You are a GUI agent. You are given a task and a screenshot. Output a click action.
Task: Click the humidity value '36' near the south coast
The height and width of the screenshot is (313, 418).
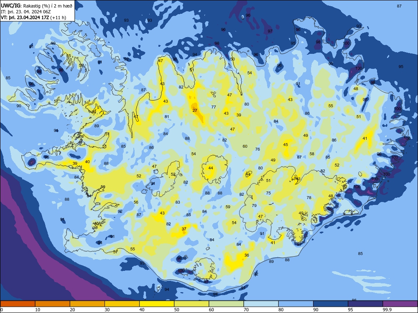247,255
